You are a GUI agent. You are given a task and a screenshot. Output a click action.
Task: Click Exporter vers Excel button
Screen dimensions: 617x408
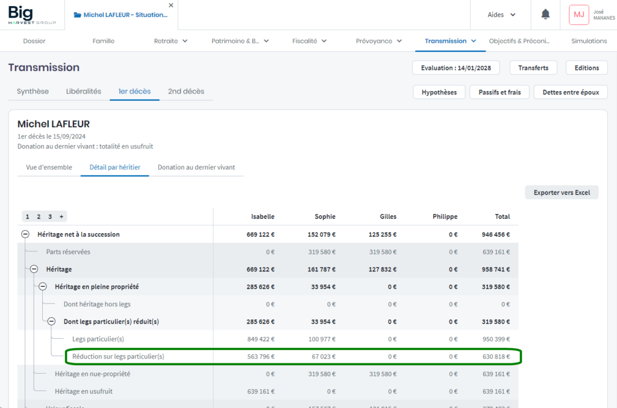(x=562, y=193)
